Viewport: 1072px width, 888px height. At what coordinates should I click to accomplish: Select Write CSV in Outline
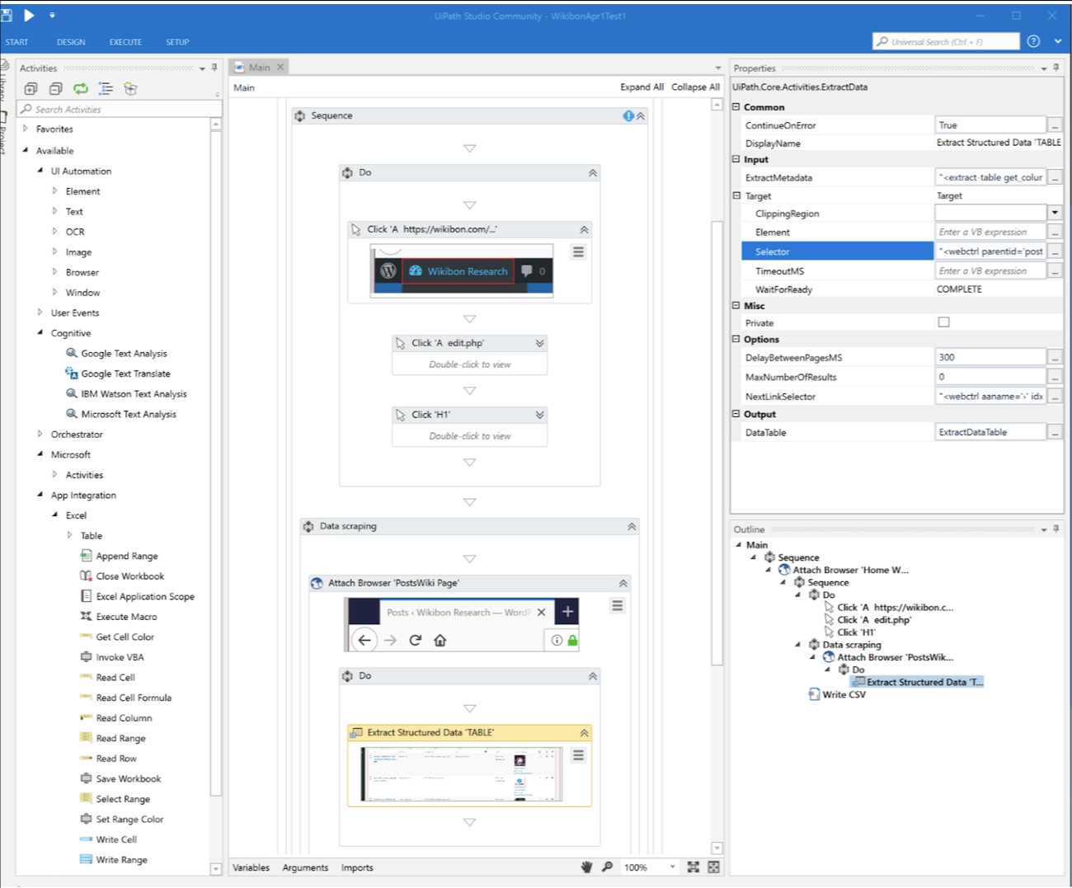[844, 694]
